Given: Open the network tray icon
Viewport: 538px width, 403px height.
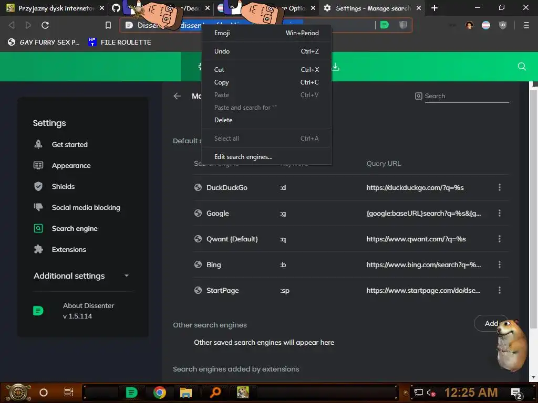Looking at the screenshot, I should click(x=418, y=393).
